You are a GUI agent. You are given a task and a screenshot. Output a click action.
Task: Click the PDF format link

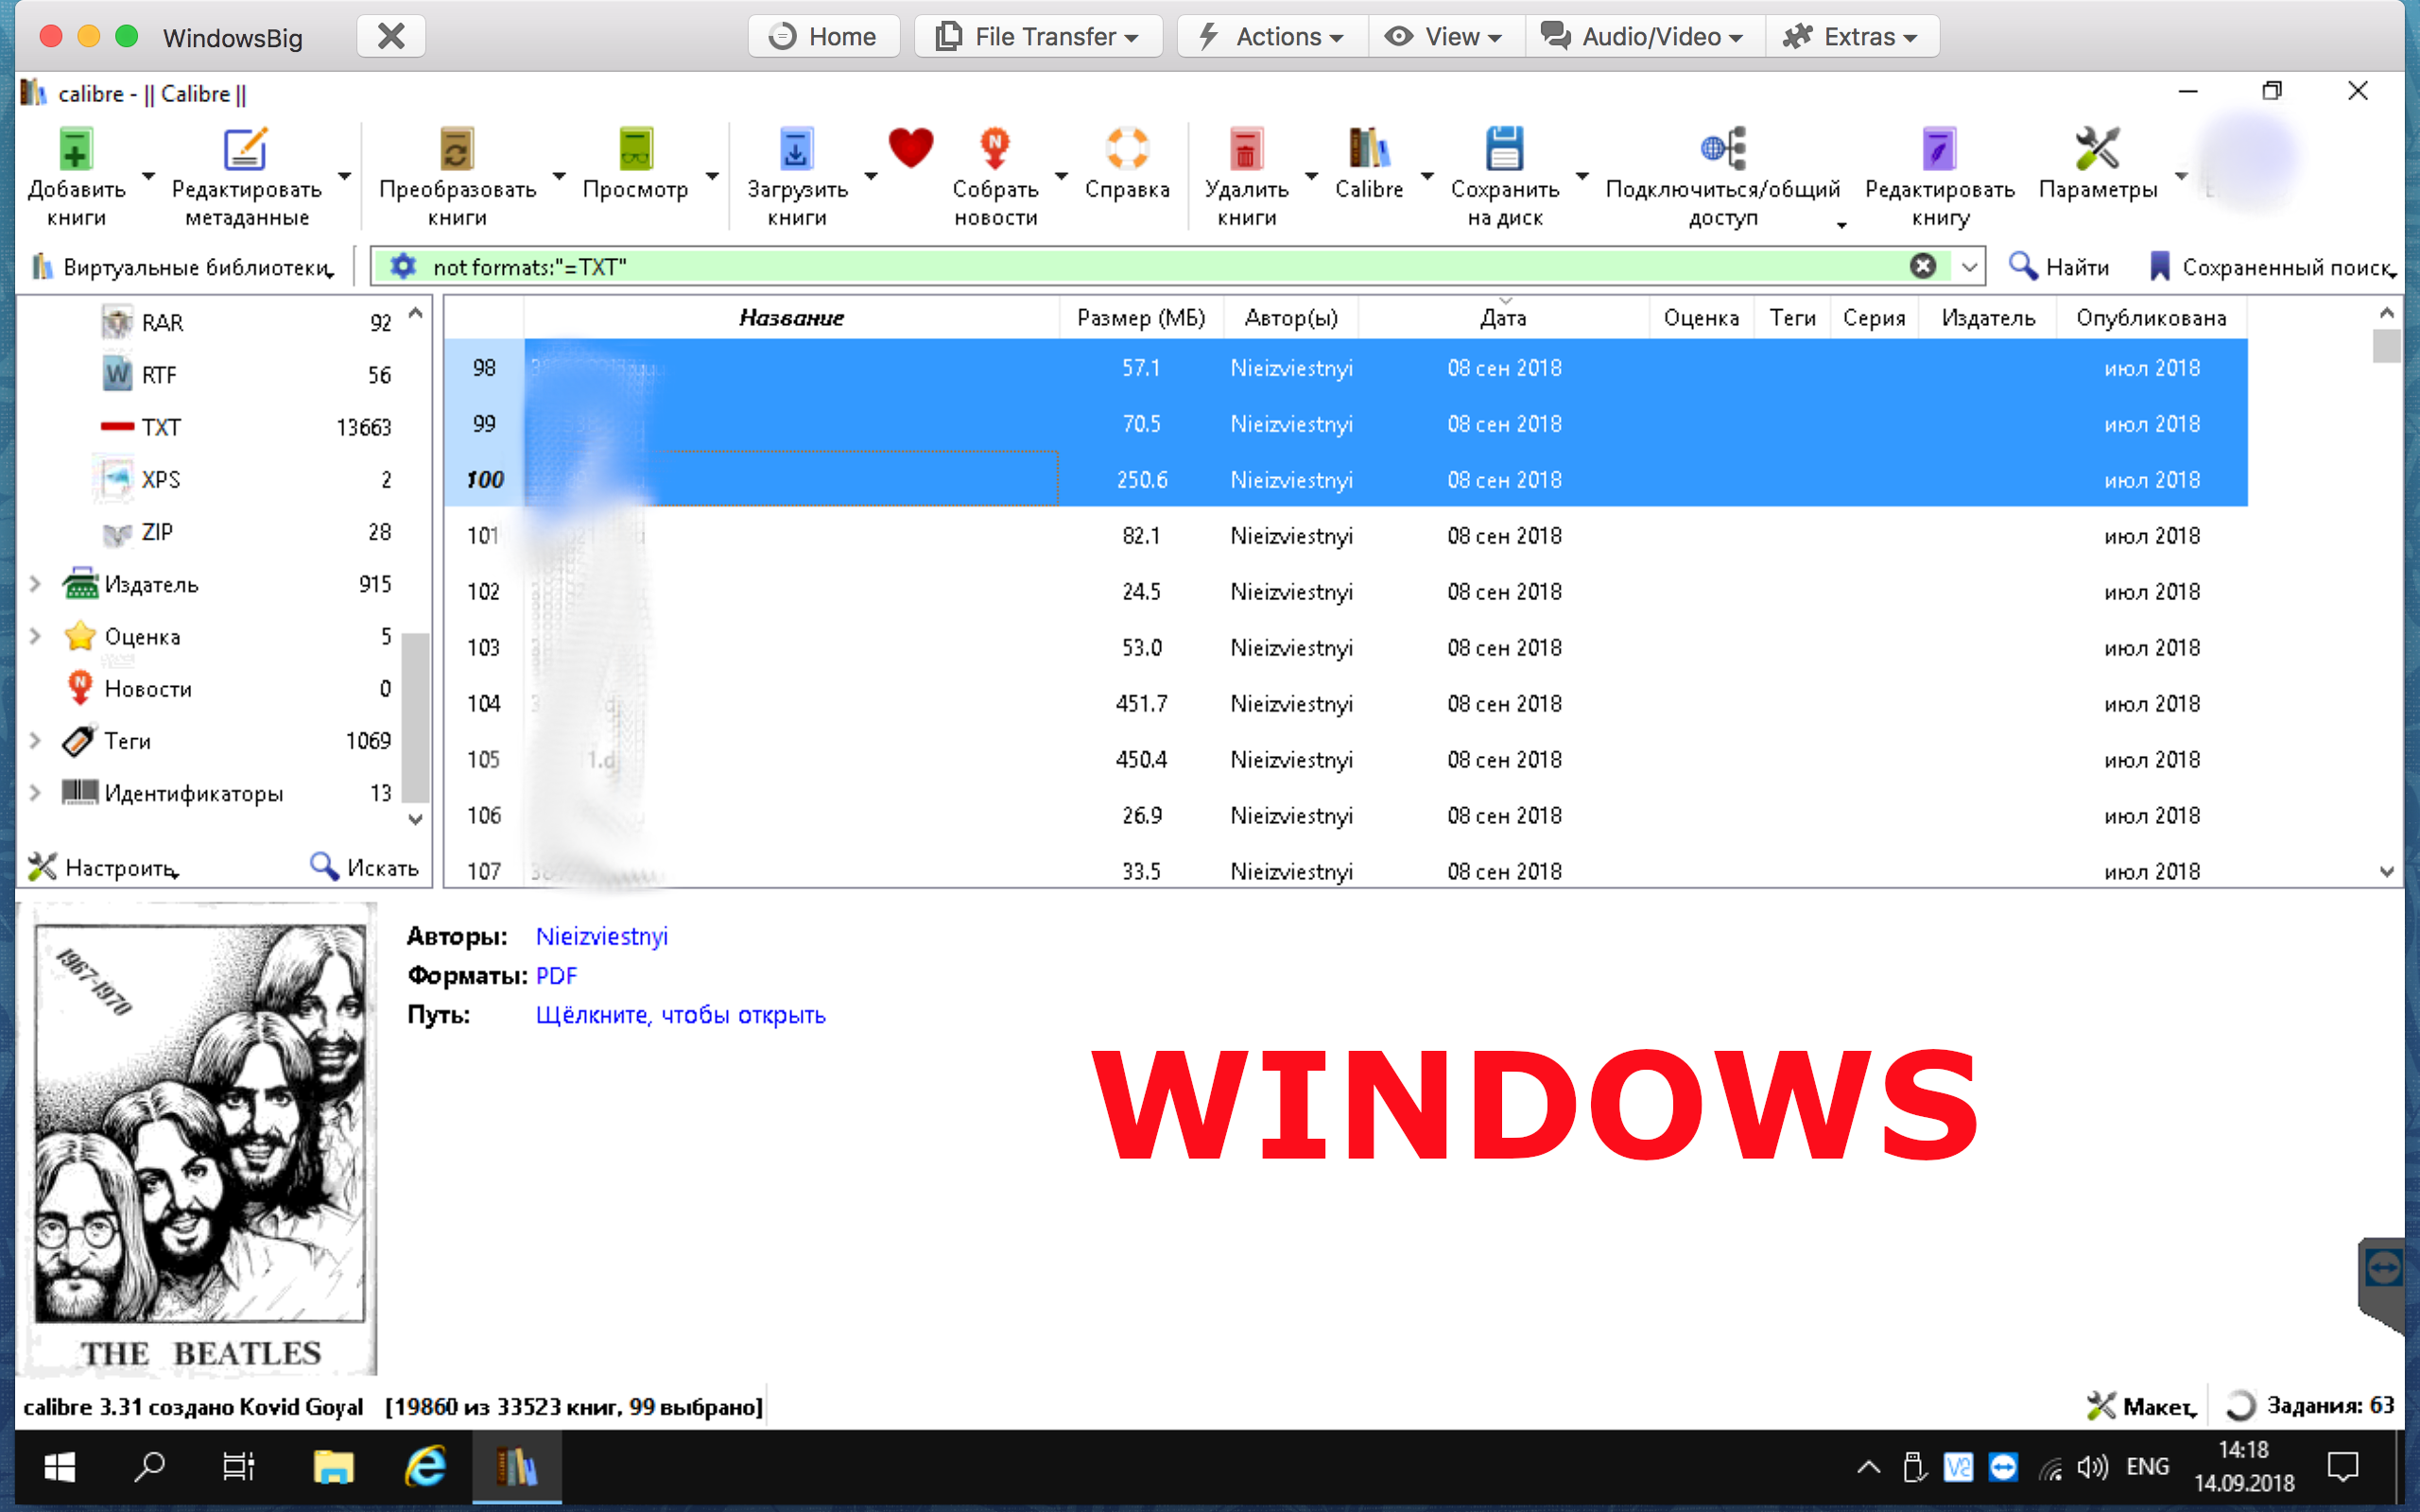pos(556,975)
